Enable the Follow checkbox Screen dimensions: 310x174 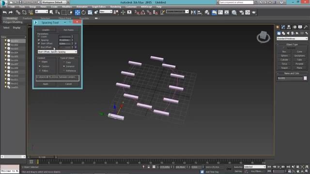[x=40, y=71]
